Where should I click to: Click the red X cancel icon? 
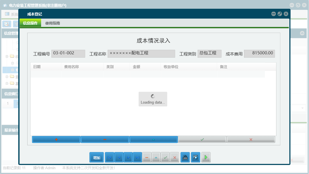175,157
